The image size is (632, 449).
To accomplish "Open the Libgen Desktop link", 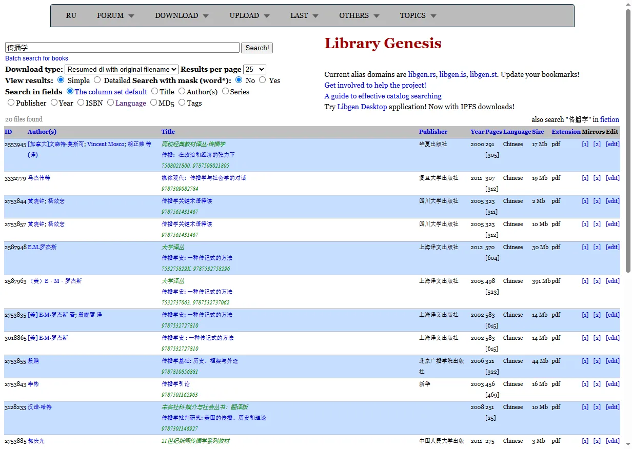I will pyautogui.click(x=362, y=107).
